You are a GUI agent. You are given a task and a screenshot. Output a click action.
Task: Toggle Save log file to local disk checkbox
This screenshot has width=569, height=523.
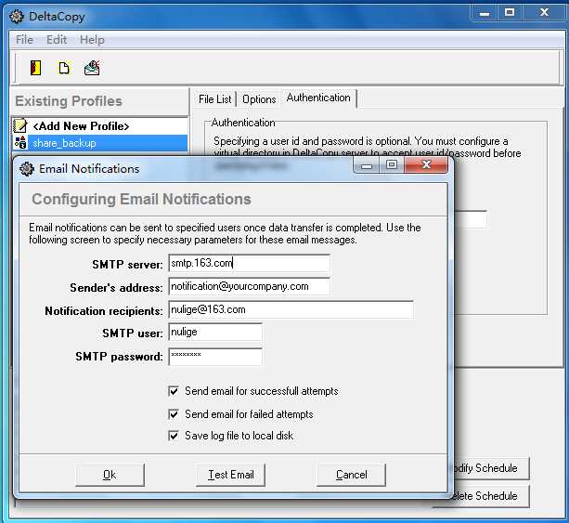174,436
